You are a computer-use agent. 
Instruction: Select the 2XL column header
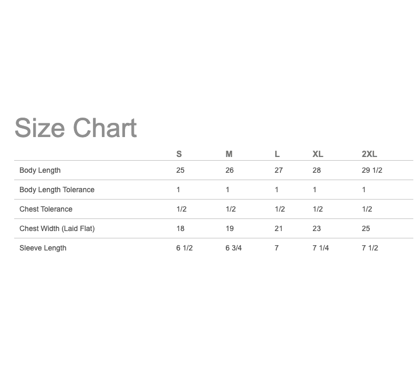tap(369, 154)
